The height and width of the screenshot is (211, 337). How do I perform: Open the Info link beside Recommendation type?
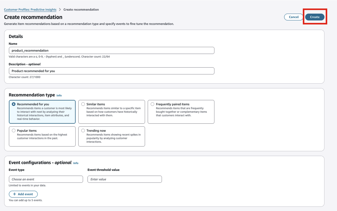pos(59,95)
